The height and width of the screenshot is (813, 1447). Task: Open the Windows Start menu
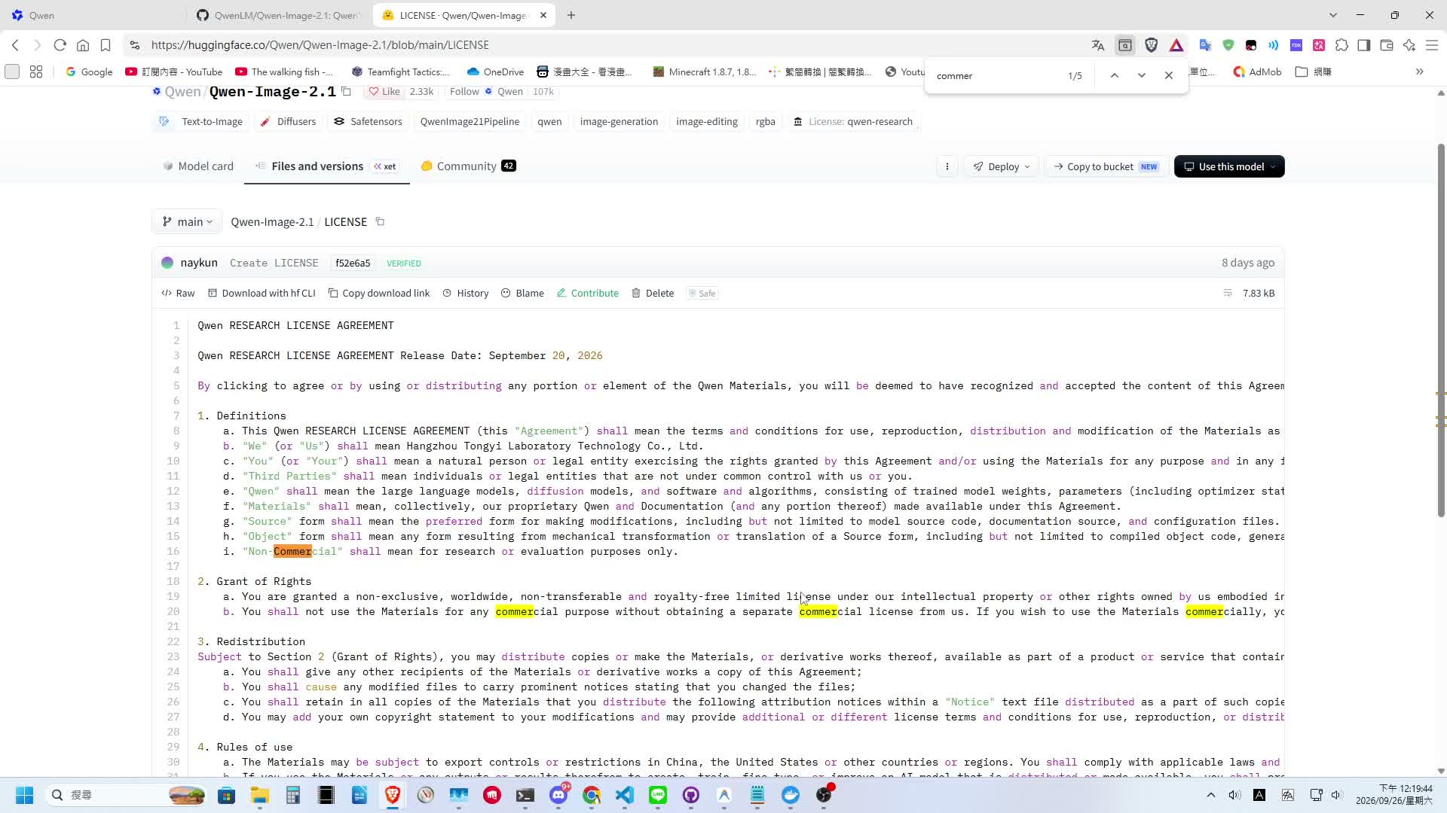click(24, 795)
